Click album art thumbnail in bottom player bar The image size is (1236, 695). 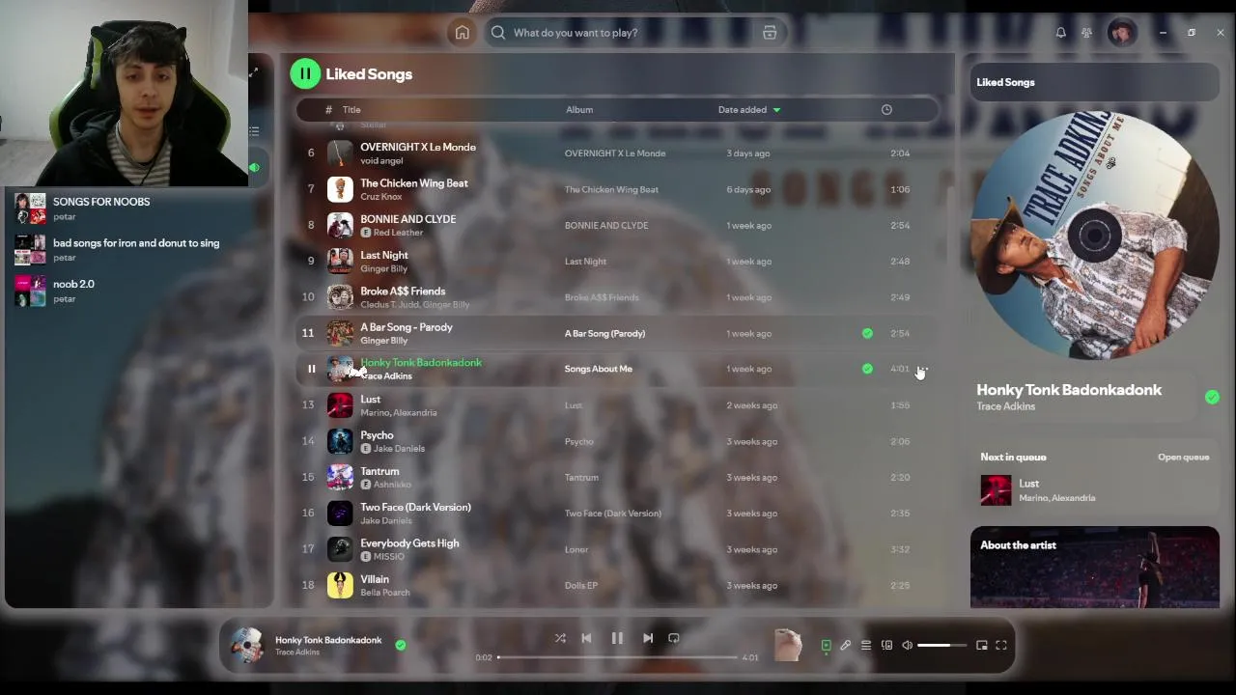[x=246, y=645]
